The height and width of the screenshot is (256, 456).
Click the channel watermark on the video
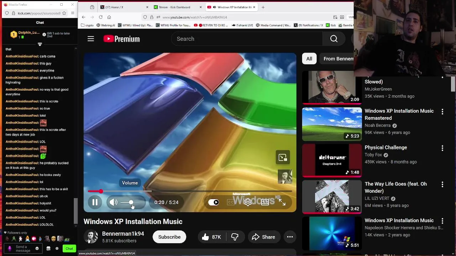click(285, 176)
